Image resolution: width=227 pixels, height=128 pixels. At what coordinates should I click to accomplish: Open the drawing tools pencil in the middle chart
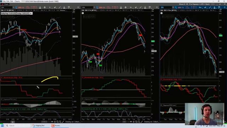(140, 7)
